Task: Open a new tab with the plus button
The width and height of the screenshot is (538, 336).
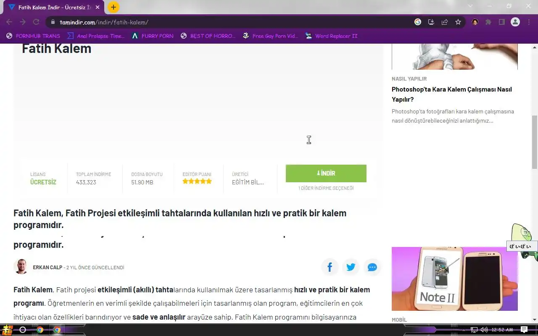Action: click(113, 7)
